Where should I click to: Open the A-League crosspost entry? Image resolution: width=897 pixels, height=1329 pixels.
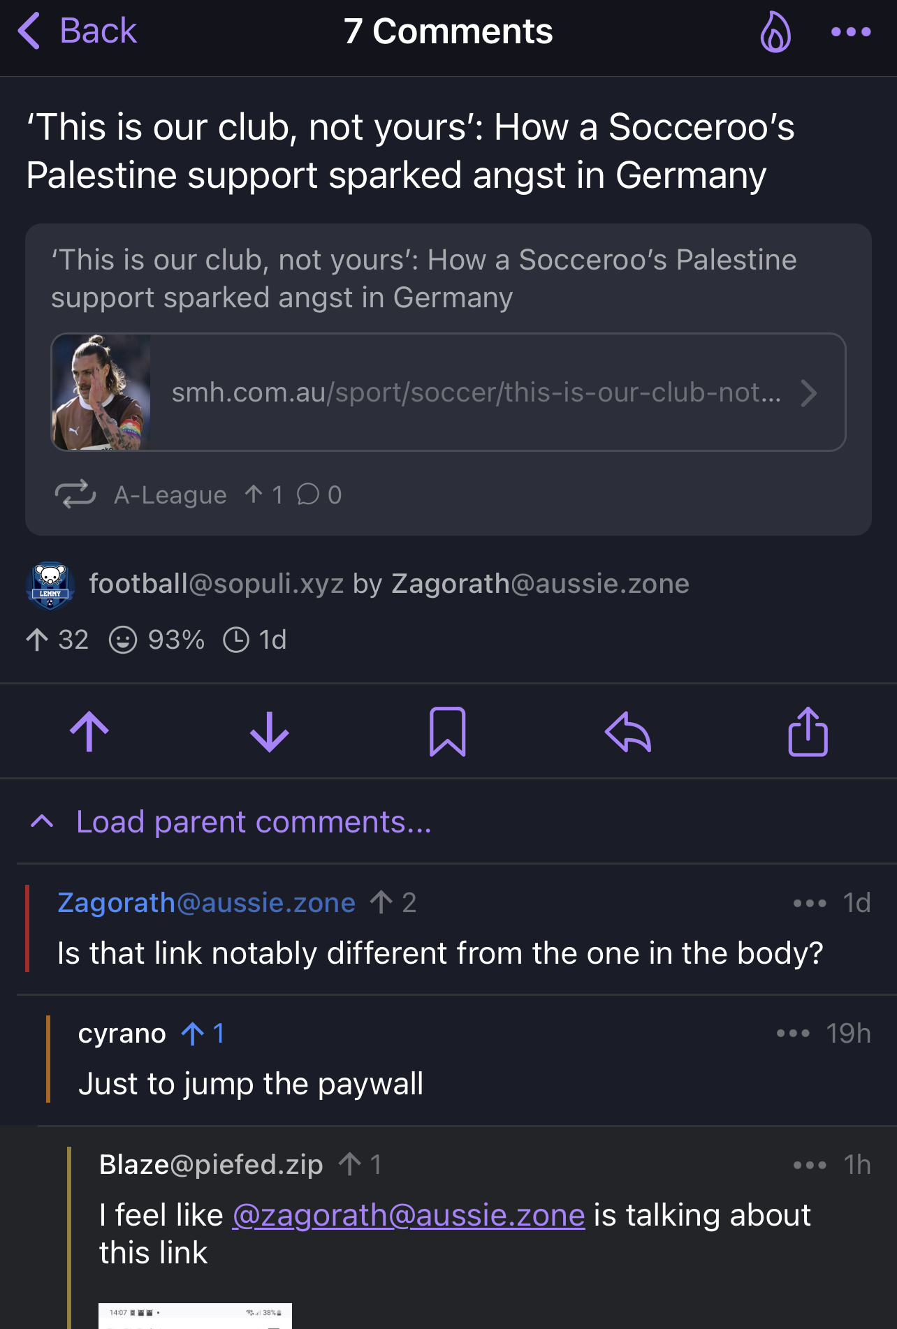[170, 495]
